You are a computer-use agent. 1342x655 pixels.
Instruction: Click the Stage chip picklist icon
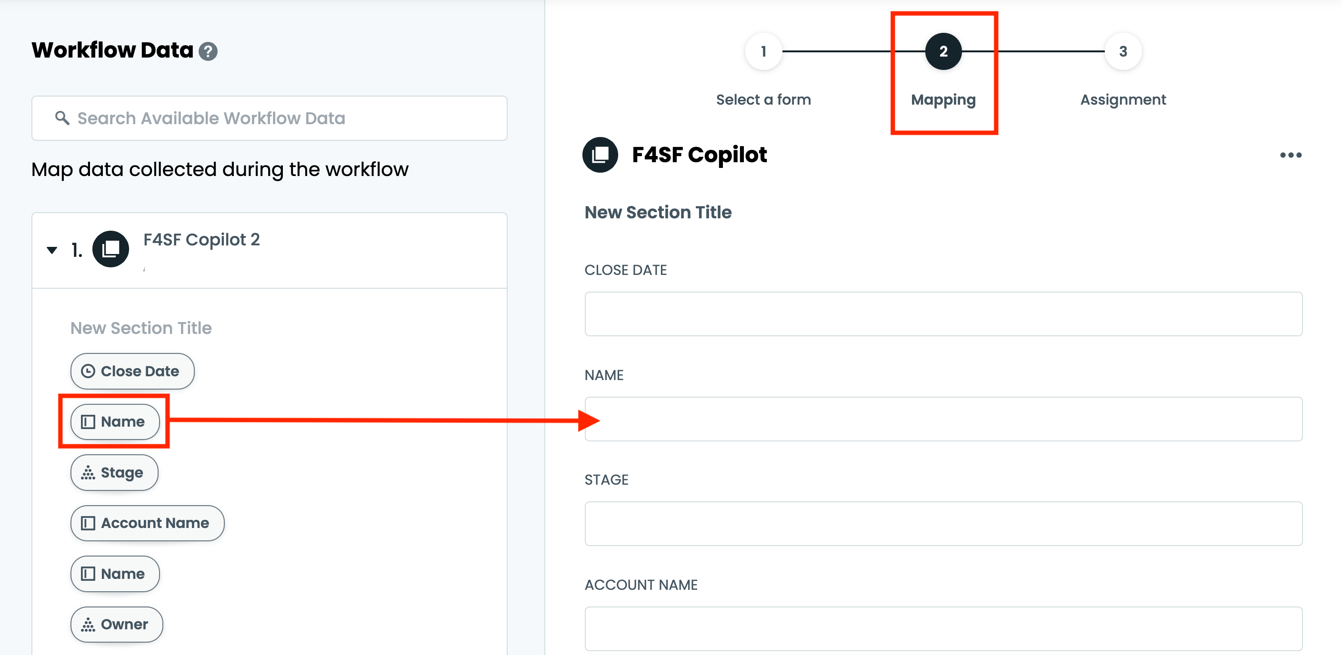point(88,472)
